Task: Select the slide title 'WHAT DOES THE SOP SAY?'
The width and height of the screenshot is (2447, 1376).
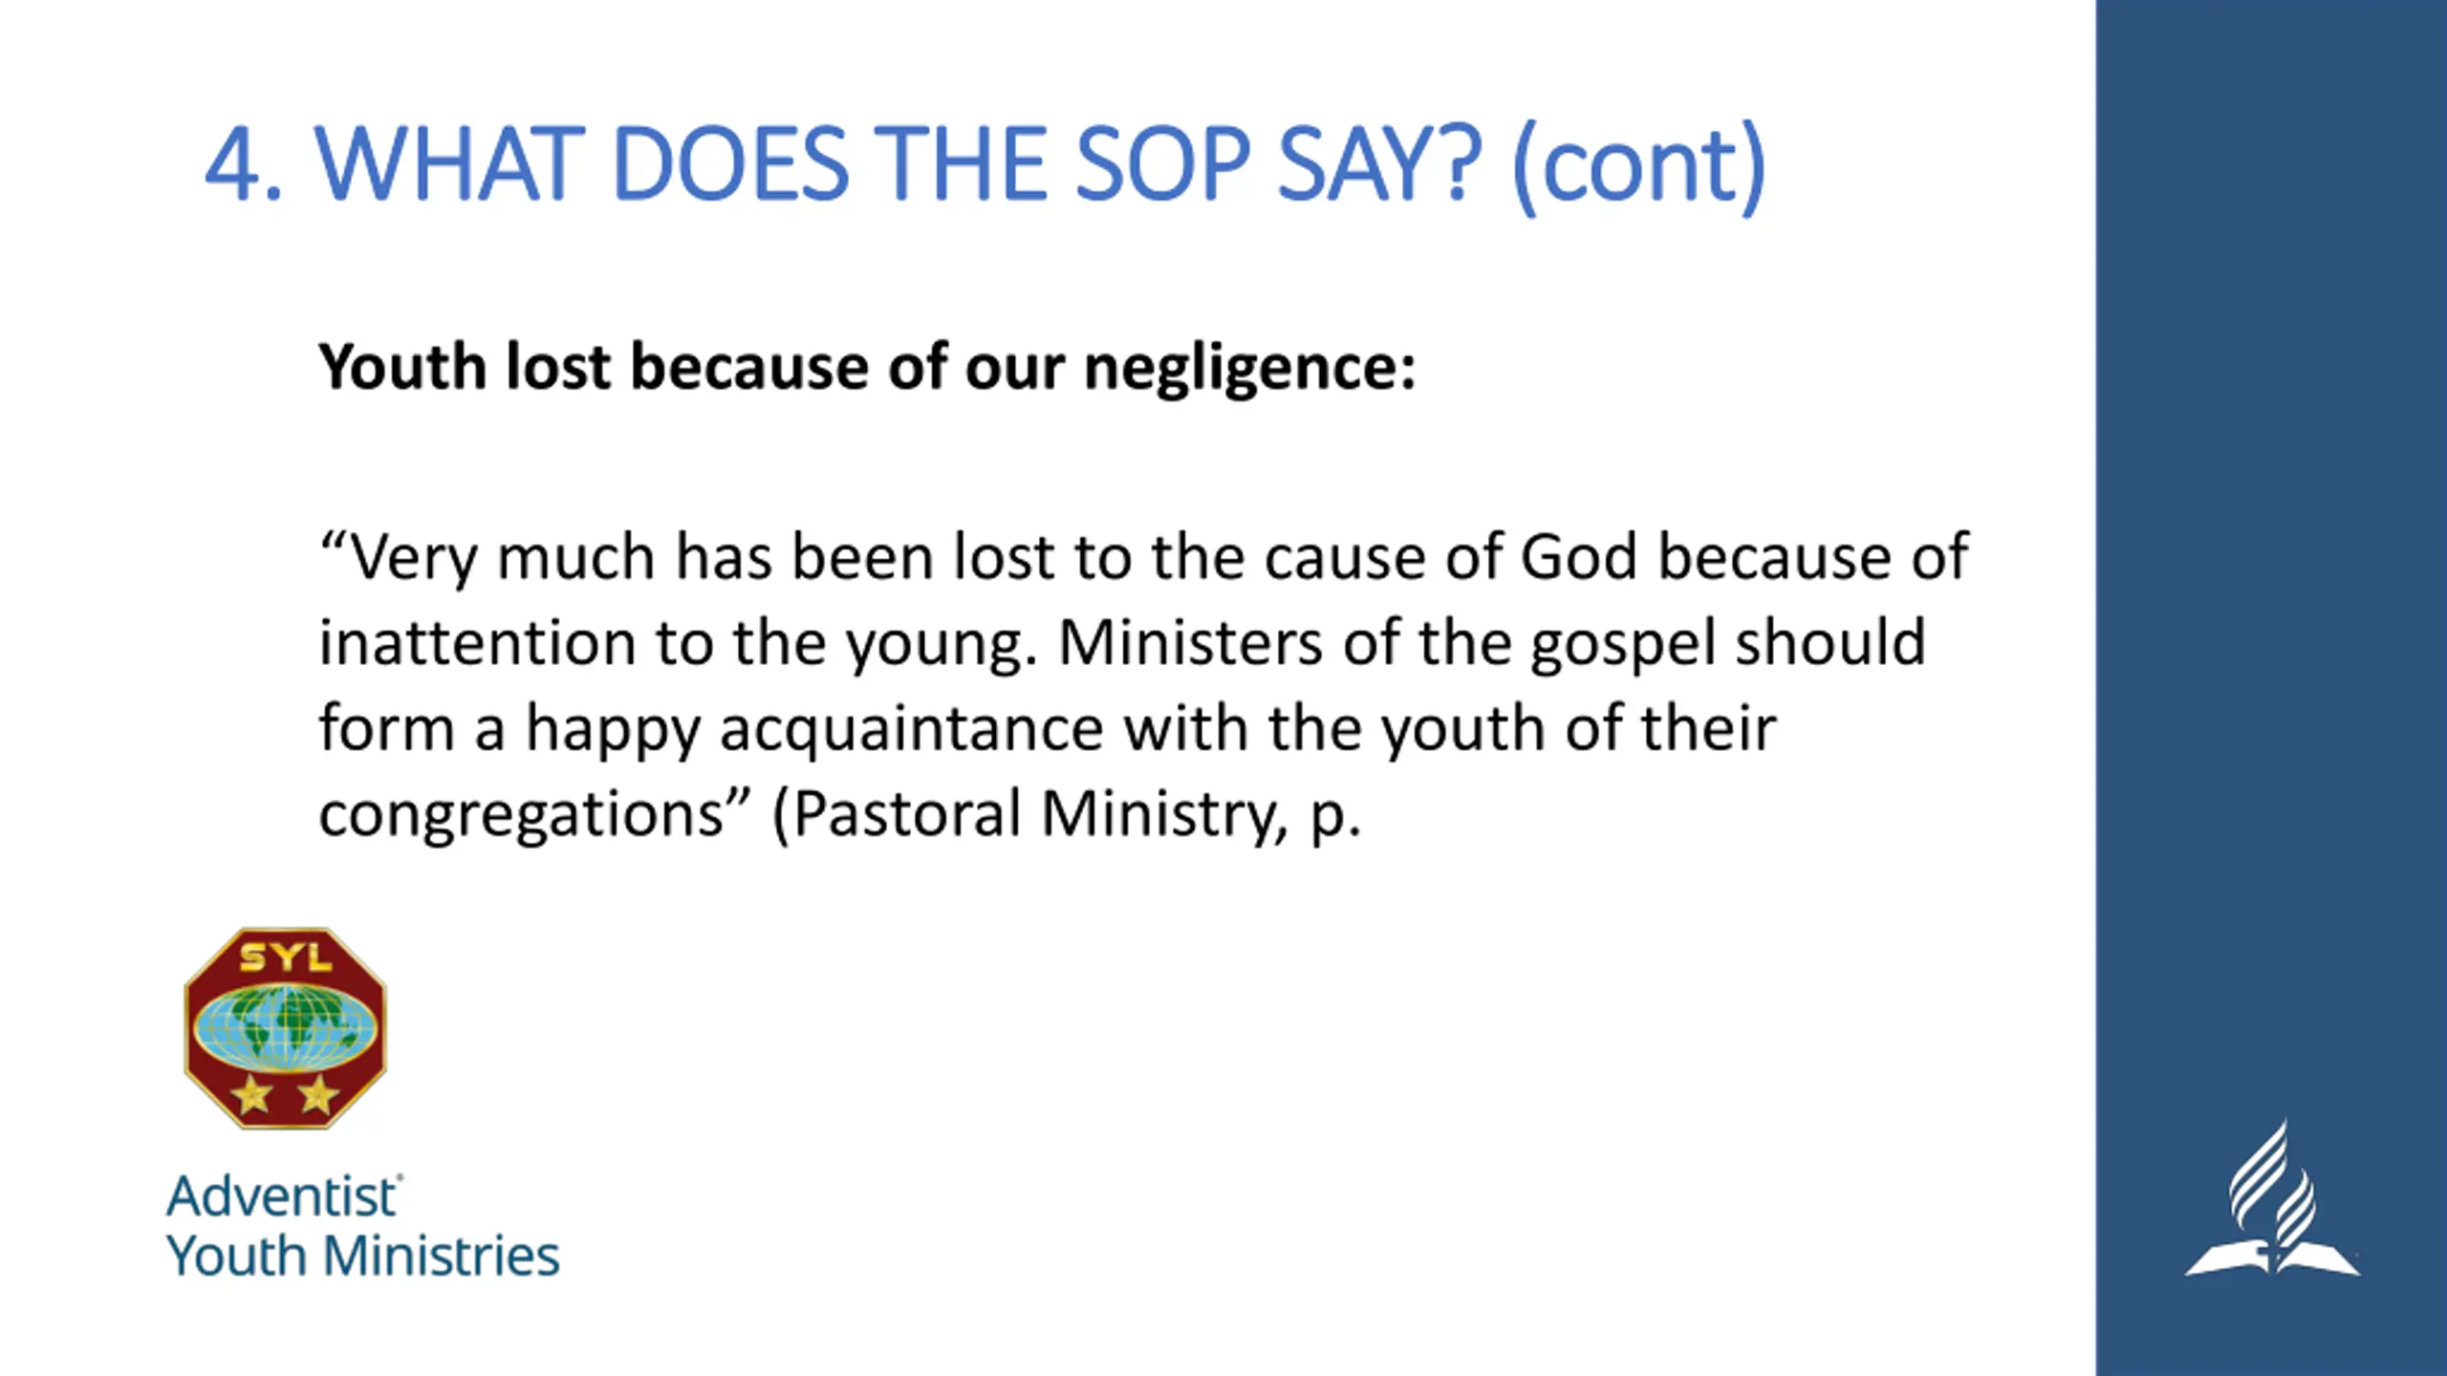Action: click(899, 163)
